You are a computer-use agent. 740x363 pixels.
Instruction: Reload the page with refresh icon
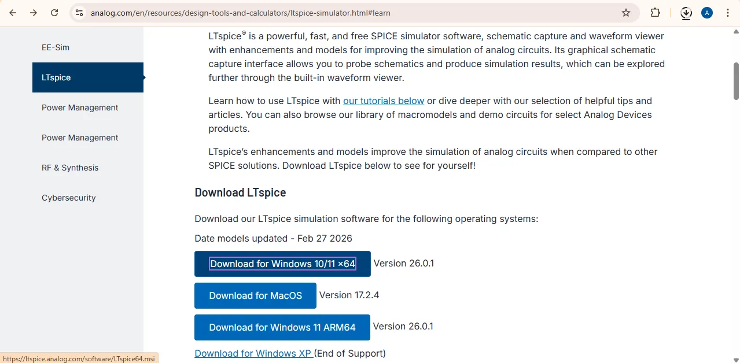point(54,13)
